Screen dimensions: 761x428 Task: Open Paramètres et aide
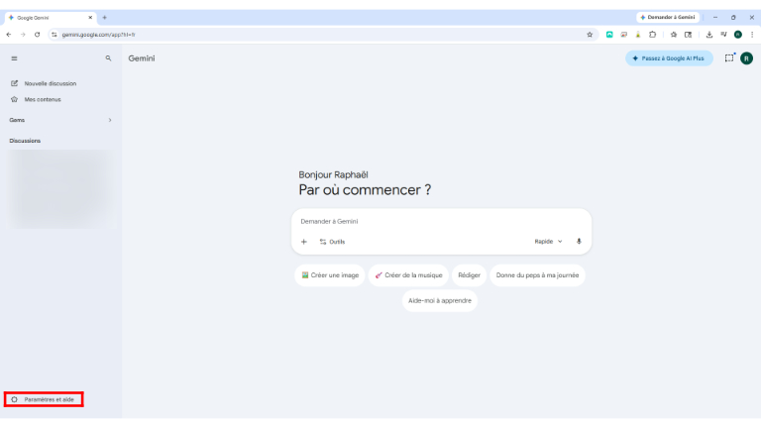pyautogui.click(x=44, y=399)
